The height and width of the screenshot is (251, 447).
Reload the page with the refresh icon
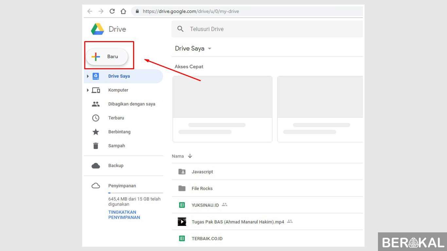pyautogui.click(x=112, y=11)
